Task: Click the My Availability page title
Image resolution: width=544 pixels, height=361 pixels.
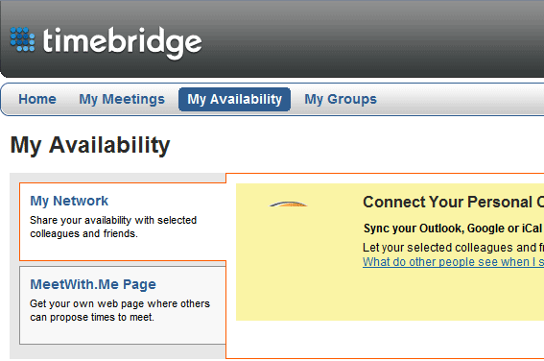Action: tap(90, 145)
